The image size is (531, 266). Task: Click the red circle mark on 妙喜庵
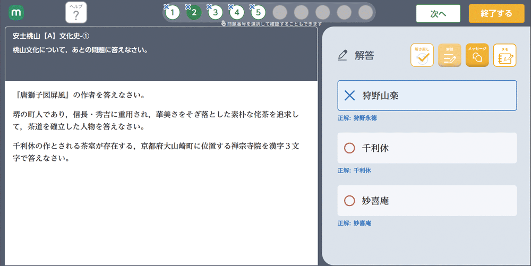point(349,201)
